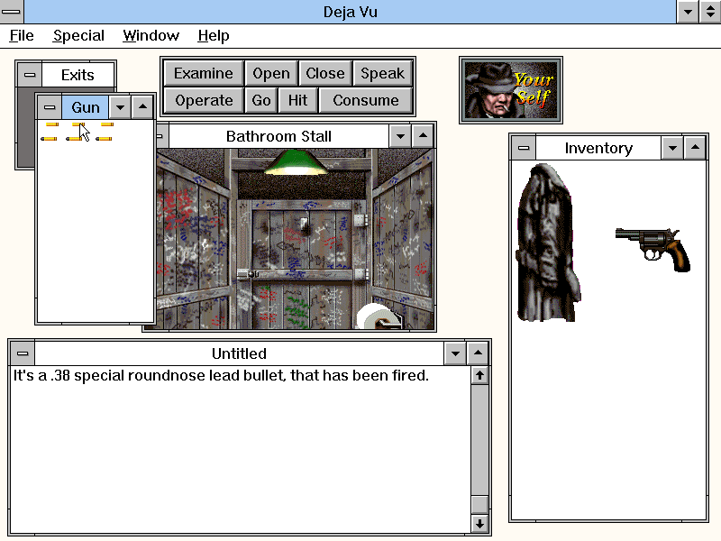Minimize the Bathroom Stall window
This screenshot has height=541, width=721.
[x=400, y=136]
